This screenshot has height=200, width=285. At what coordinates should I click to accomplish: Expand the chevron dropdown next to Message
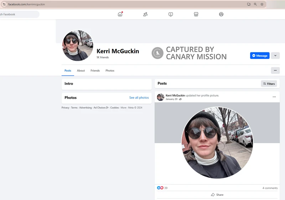(x=275, y=55)
